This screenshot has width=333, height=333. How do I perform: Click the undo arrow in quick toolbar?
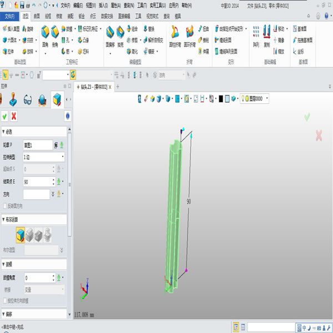34,6
